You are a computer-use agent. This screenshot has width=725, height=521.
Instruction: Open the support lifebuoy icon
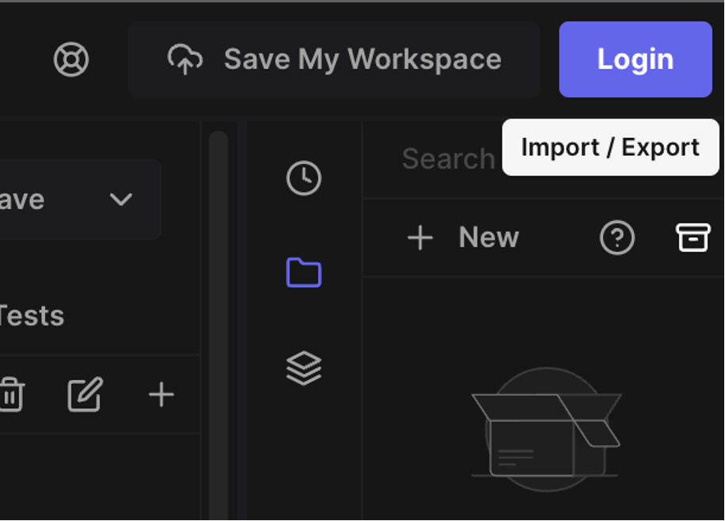(x=71, y=59)
